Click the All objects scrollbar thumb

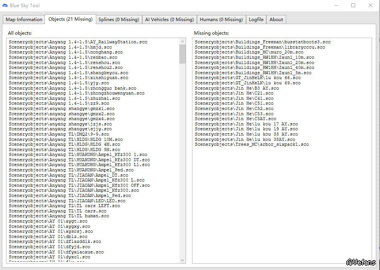click(x=183, y=53)
